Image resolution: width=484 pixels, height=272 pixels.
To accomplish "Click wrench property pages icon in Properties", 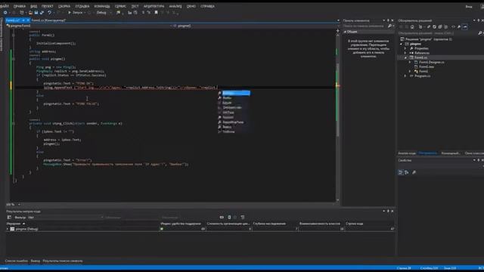I will click(x=414, y=172).
